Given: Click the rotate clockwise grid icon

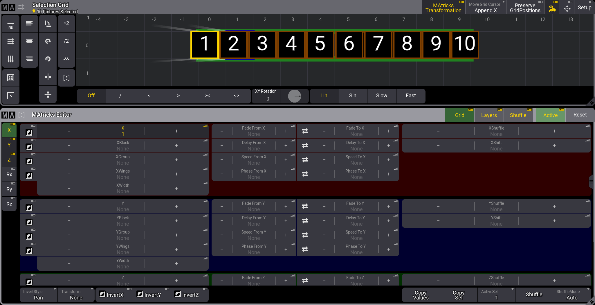Looking at the screenshot, I should click(48, 41).
